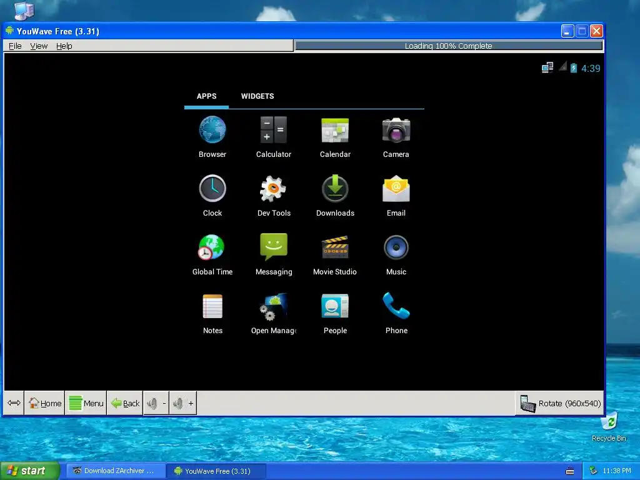Open the People contacts app

coord(335,313)
